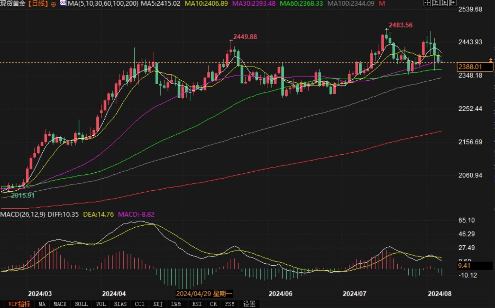This screenshot has width=495, height=308.
Task: Click the 2024/04/29 星期一 date marker
Action: [x=204, y=294]
